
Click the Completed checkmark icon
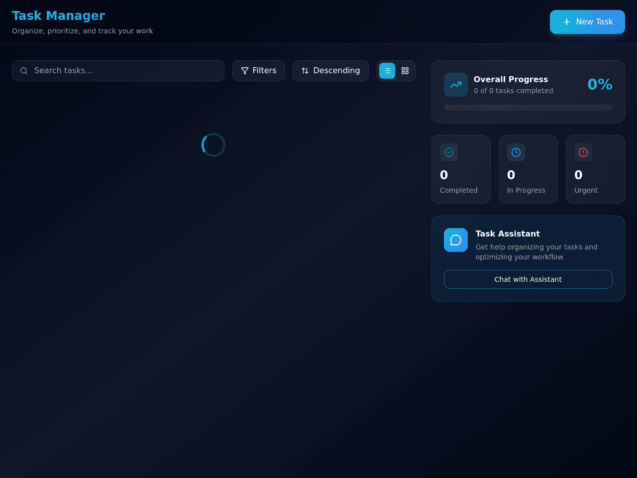[449, 152]
